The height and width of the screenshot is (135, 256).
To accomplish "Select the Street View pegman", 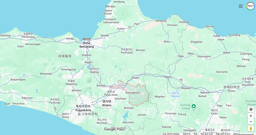I will pyautogui.click(x=251, y=128).
